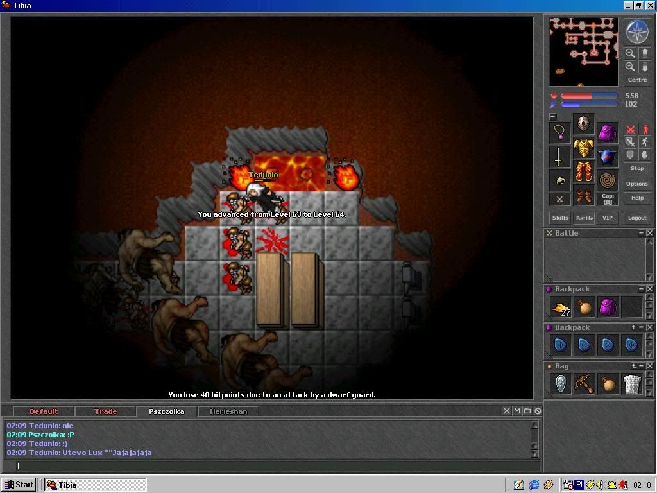This screenshot has width=657, height=493.
Task: Zoom out the minimap
Action: pos(630,53)
